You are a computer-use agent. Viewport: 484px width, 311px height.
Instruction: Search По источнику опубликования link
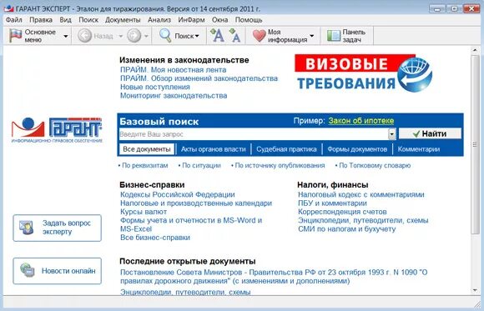(x=280, y=165)
